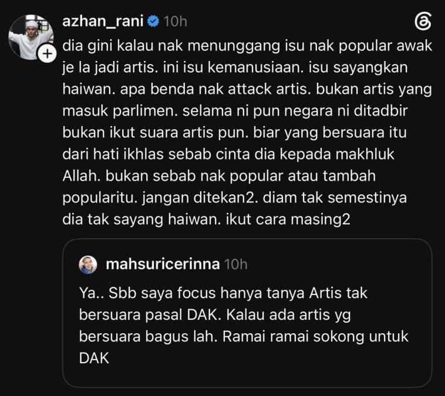Click the 10h timestamp beside azhan_rani
The image size is (445, 396).
click(x=176, y=22)
